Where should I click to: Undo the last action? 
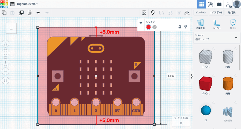(38, 13)
